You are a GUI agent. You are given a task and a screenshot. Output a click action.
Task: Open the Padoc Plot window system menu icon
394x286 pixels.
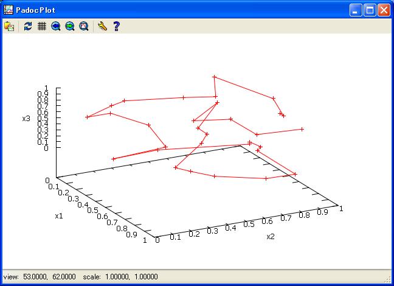pyautogui.click(x=8, y=10)
